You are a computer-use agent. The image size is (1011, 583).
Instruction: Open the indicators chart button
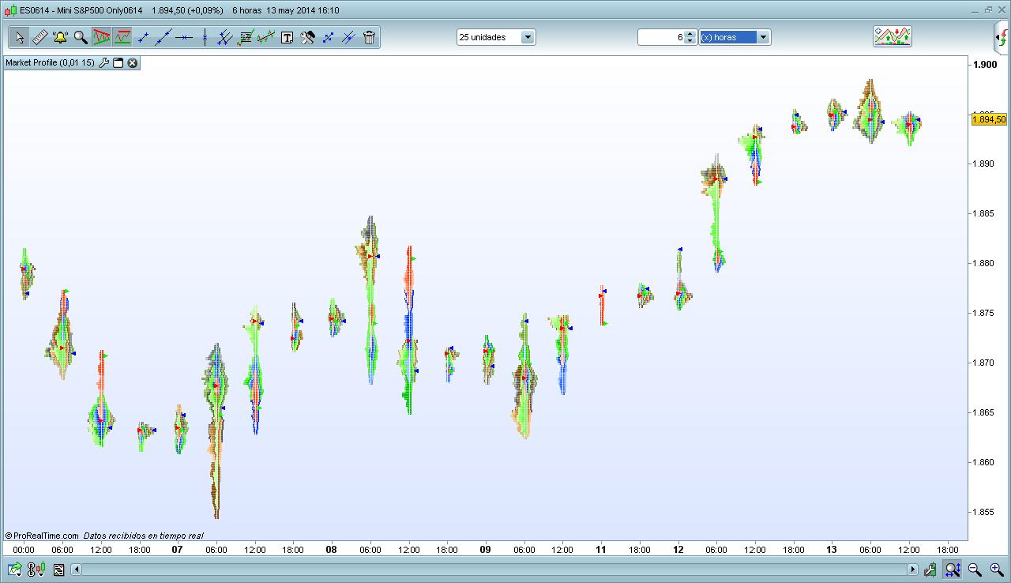pos(892,36)
